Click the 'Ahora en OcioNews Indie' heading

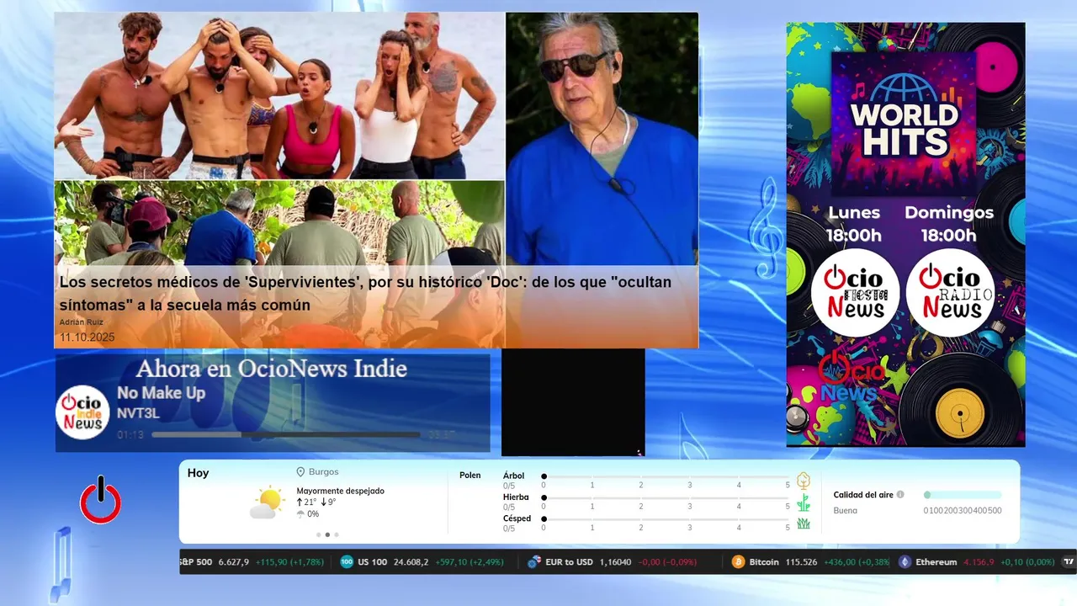tap(271, 369)
